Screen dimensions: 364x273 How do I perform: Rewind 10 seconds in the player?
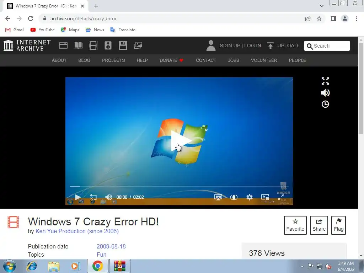[93, 197]
